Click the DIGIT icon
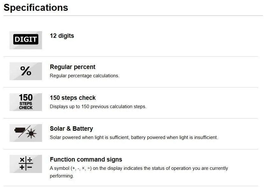Image resolution: width=264 pixels, height=187 pixels. pyautogui.click(x=26, y=40)
